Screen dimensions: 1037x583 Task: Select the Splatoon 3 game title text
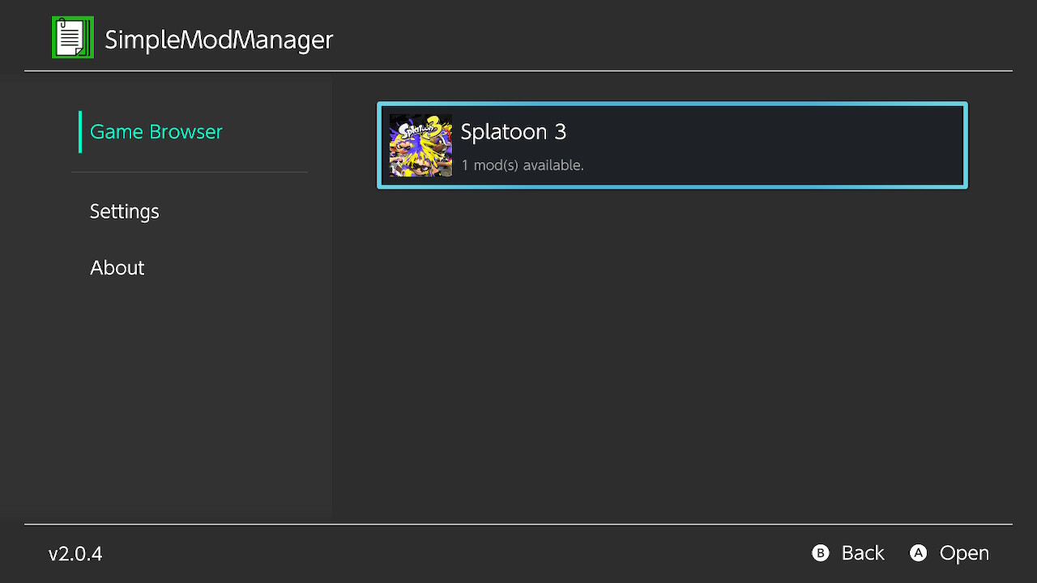(513, 132)
